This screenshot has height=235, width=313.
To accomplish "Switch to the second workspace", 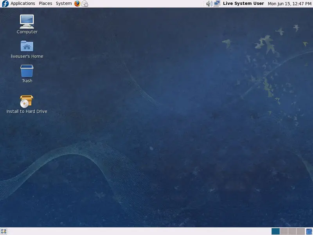I will pos(284,231).
